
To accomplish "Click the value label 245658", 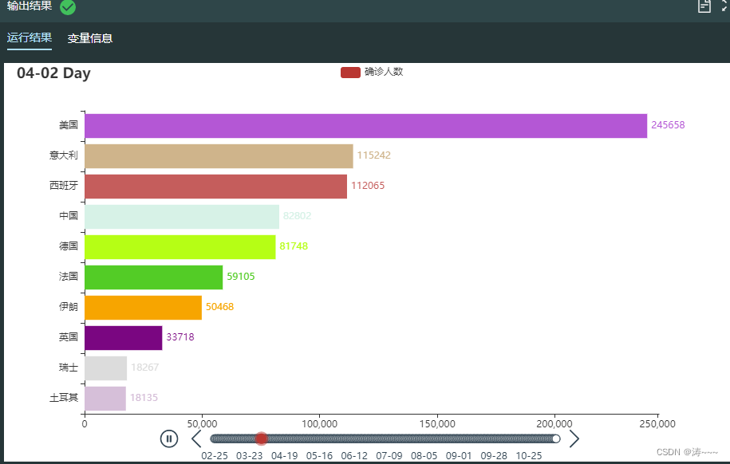I will 668,124.
